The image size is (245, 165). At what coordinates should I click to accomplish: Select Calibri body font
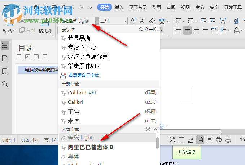109,102
